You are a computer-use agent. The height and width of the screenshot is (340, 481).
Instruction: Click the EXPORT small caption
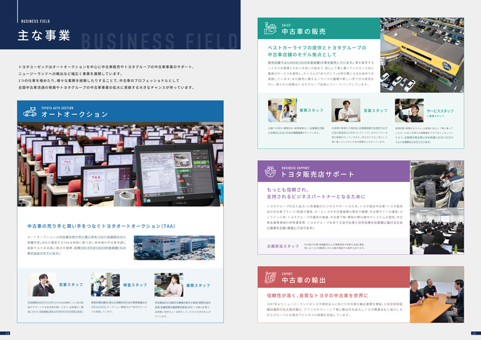click(287, 274)
